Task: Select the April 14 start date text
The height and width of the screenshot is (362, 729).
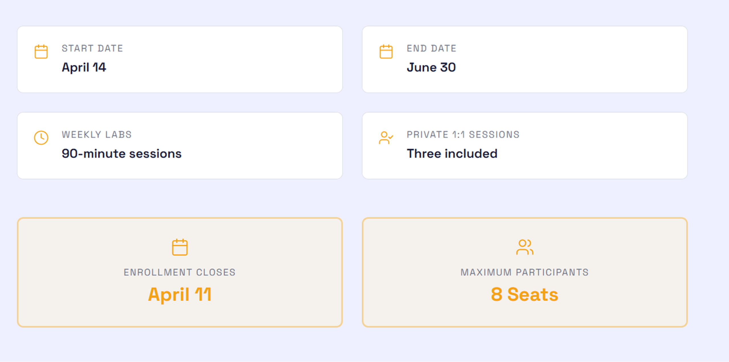Action: pyautogui.click(x=84, y=68)
